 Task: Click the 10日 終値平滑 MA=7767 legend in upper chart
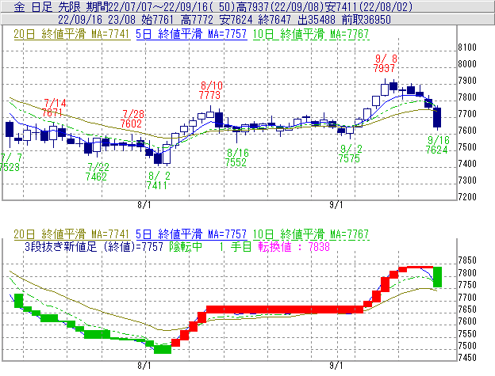(311, 34)
